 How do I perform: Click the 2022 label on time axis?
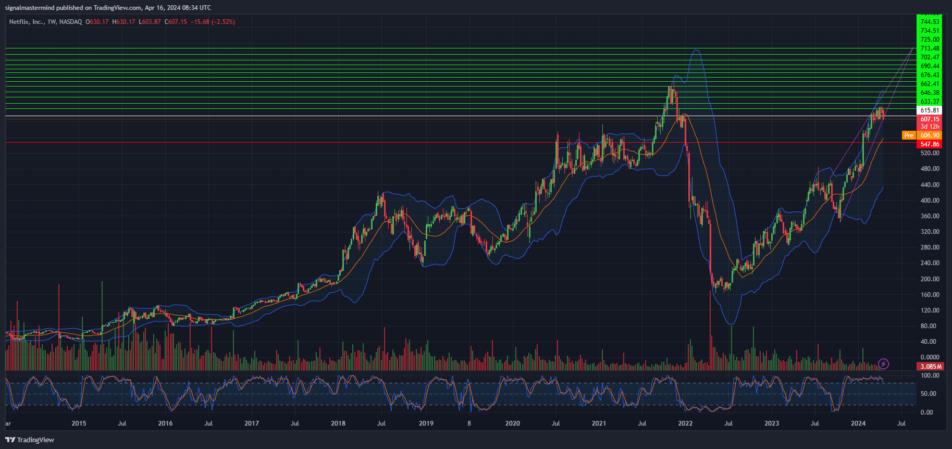pos(685,423)
